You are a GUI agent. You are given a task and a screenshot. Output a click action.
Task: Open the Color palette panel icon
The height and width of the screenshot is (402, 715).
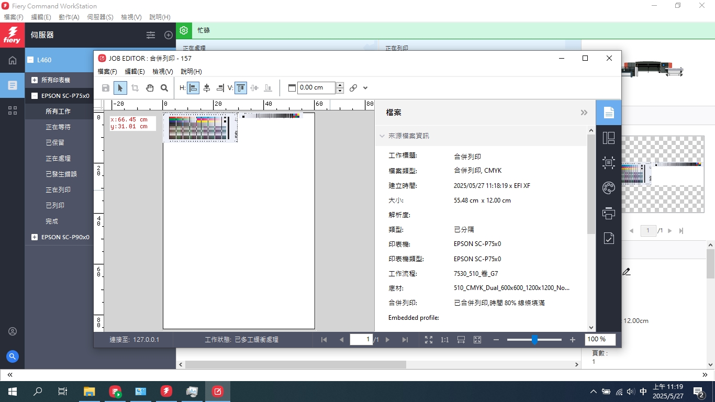pos(608,188)
